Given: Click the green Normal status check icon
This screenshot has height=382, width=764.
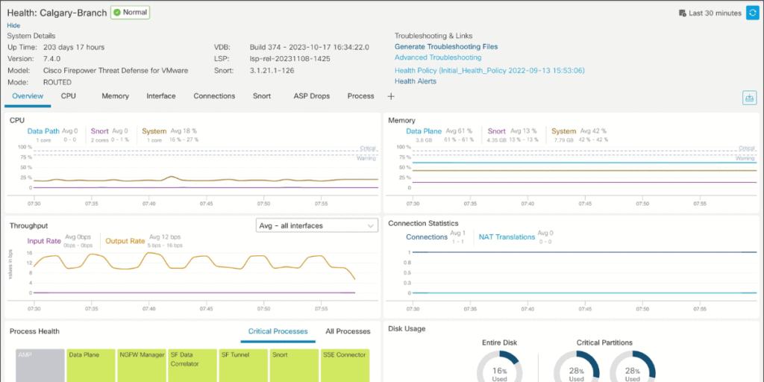Looking at the screenshot, I should (117, 13).
